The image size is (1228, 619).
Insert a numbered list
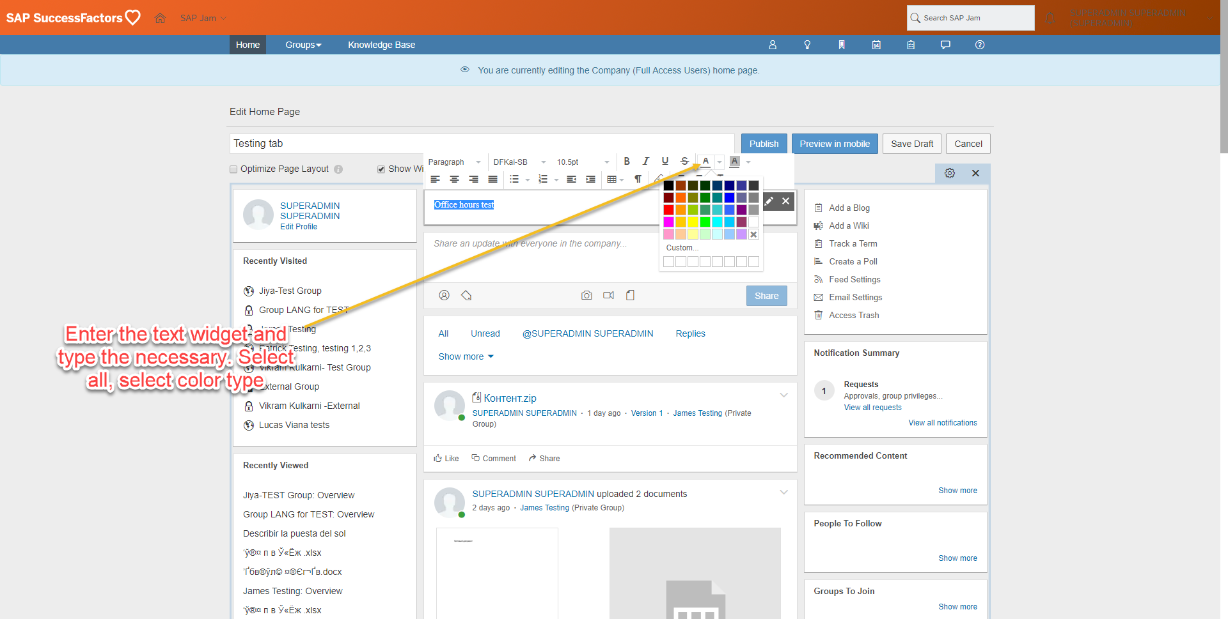pyautogui.click(x=543, y=180)
